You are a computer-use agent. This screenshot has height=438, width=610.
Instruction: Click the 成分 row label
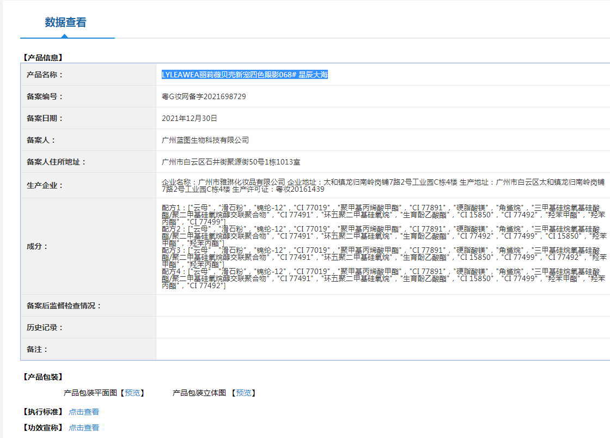tap(37, 246)
